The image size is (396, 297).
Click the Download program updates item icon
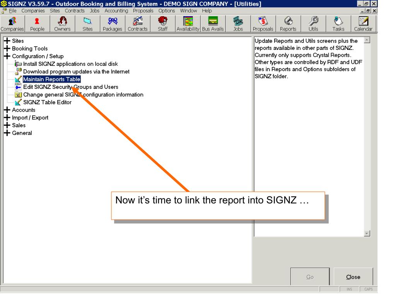[18, 72]
